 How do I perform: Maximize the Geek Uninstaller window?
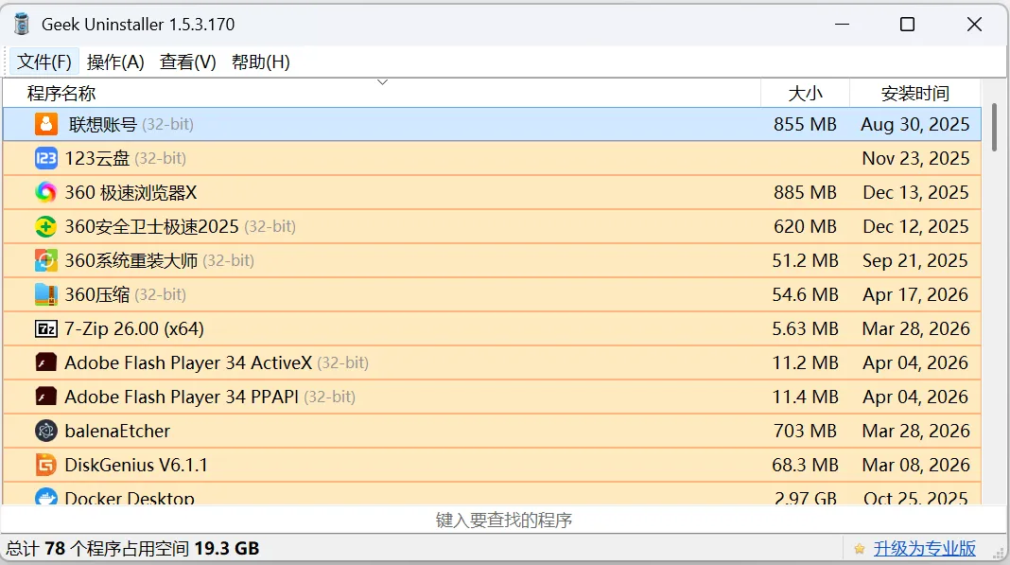907,25
